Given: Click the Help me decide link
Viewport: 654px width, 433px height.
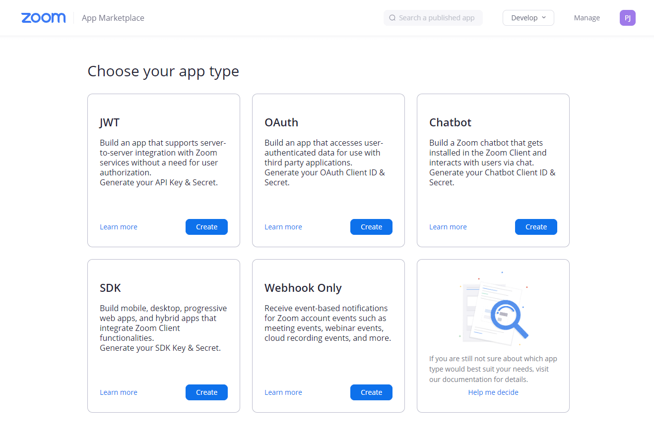Looking at the screenshot, I should pyautogui.click(x=493, y=392).
